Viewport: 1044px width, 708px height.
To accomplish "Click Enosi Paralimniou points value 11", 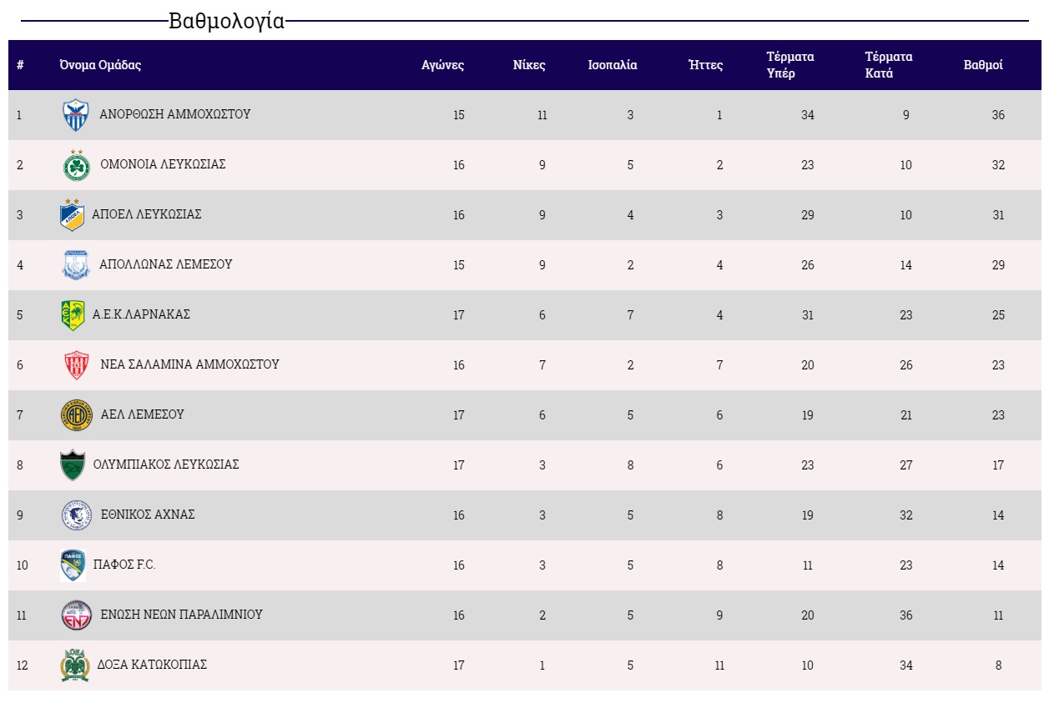I will [x=998, y=615].
